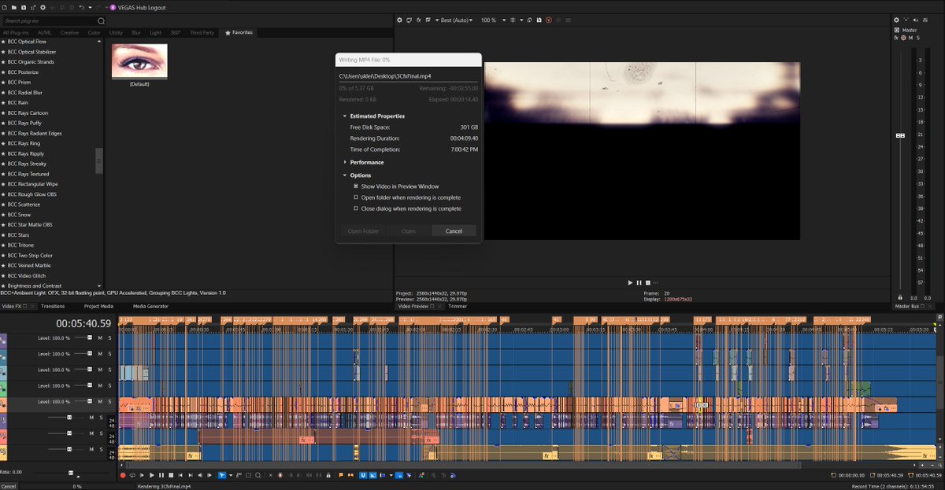Click Play on timeline transport
This screenshot has height=490, width=945.
[x=152, y=475]
